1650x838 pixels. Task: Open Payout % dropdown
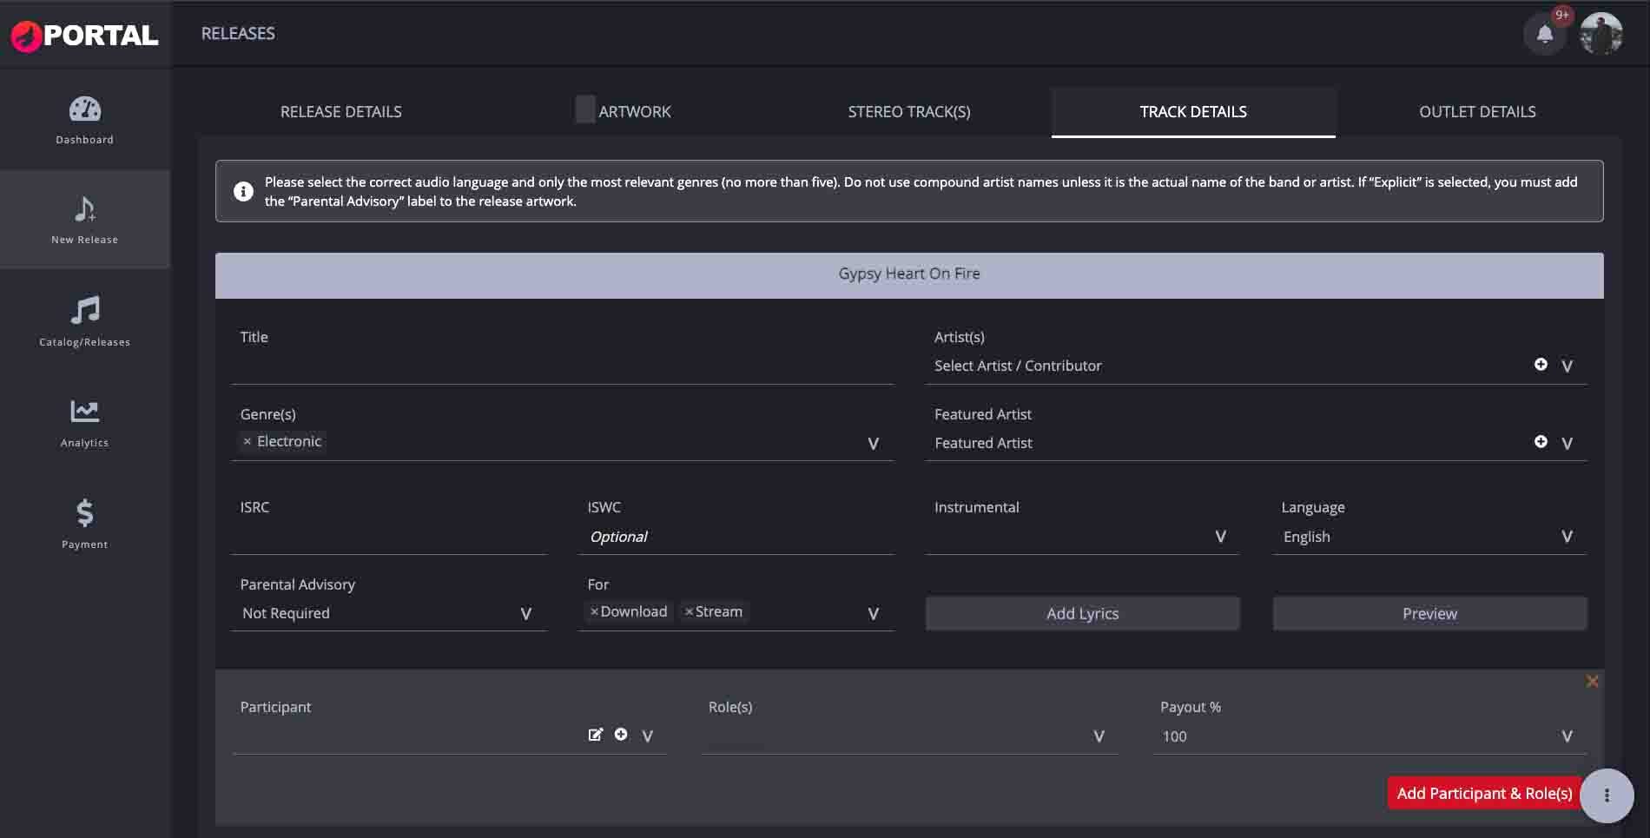(1369, 736)
